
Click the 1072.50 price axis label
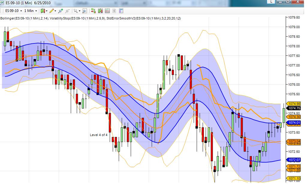pyautogui.click(x=294, y=152)
